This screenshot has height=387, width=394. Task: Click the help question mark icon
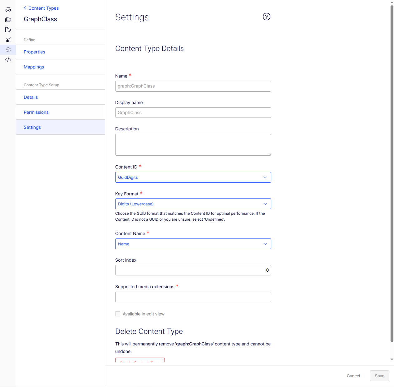coord(266,17)
